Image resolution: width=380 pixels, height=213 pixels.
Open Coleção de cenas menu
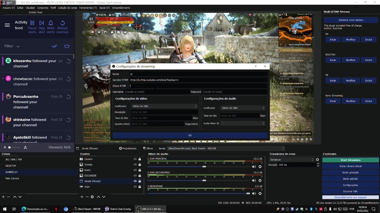pos(68,8)
